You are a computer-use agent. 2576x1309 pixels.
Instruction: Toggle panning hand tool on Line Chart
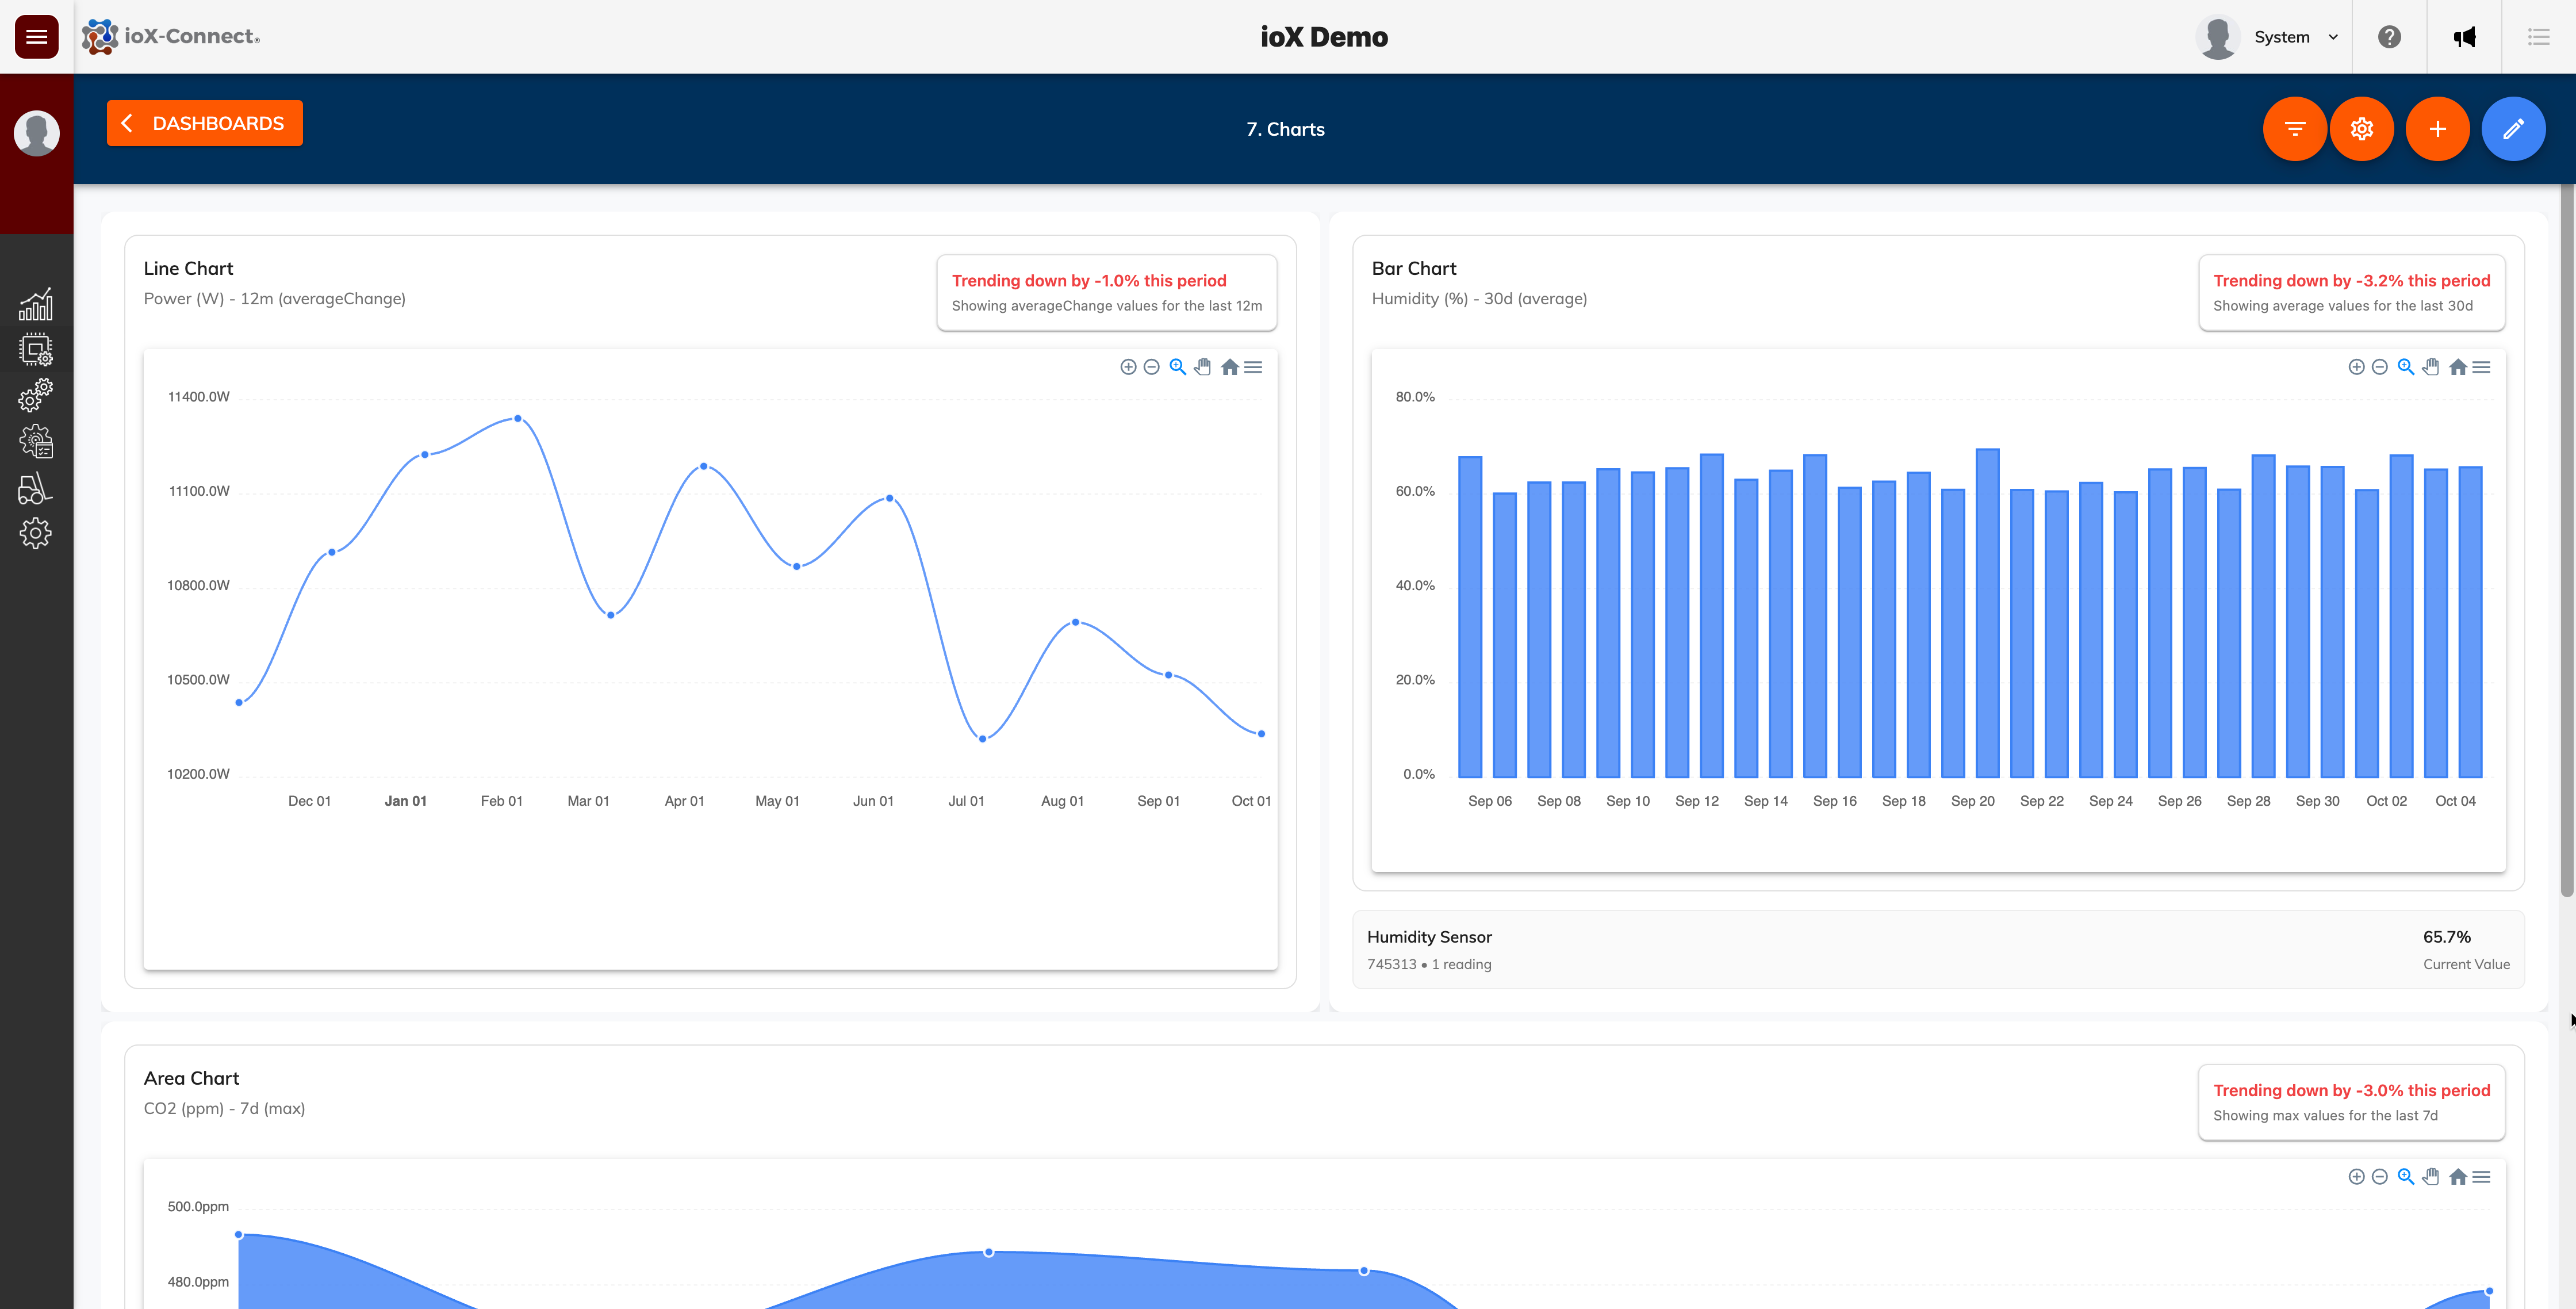pos(1203,367)
